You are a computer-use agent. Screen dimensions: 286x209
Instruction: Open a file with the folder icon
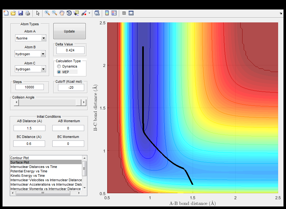(13, 13)
